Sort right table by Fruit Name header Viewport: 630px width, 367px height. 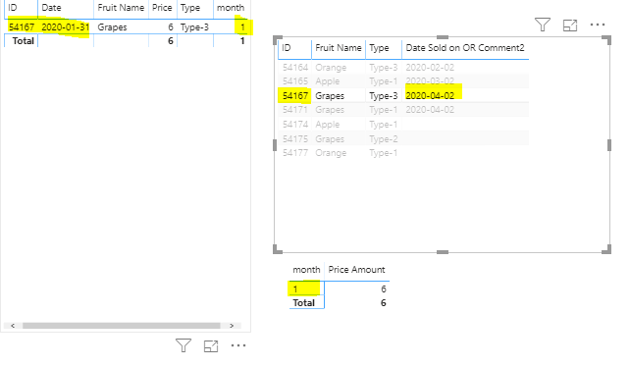[x=339, y=48]
